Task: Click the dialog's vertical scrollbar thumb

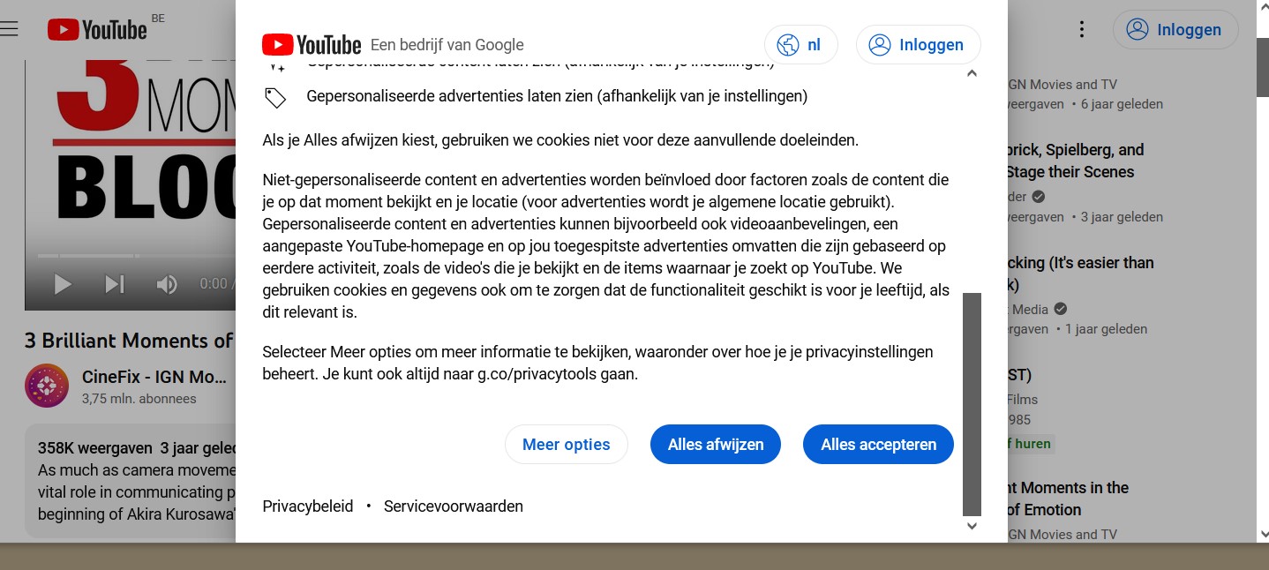Action: tap(972, 404)
